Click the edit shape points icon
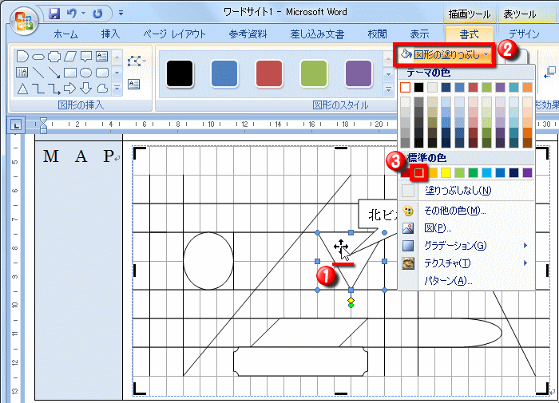The height and width of the screenshot is (403, 559). (135, 61)
